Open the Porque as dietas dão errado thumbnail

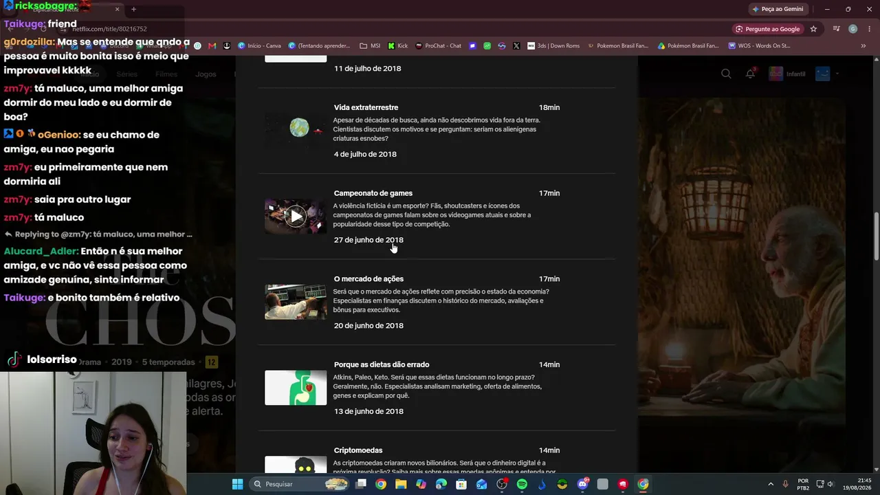coord(296,388)
